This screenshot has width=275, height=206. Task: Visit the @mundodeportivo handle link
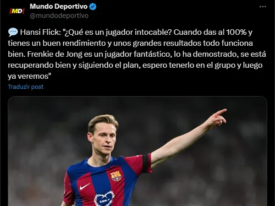(x=59, y=16)
